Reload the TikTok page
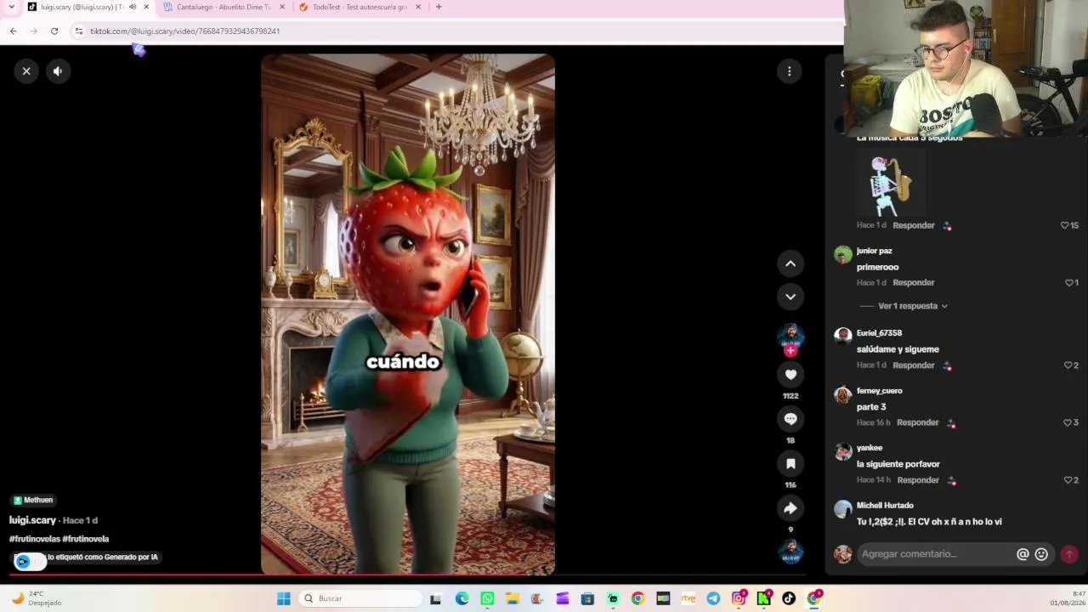1088x612 pixels. click(x=54, y=31)
